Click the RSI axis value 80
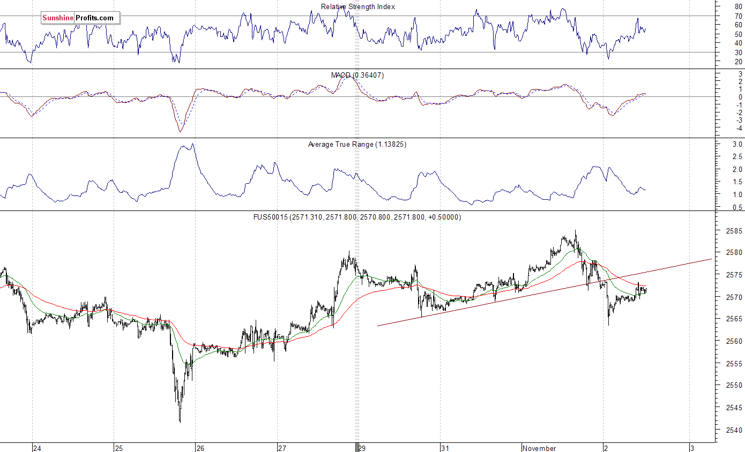The width and height of the screenshot is (745, 452). coord(739,6)
